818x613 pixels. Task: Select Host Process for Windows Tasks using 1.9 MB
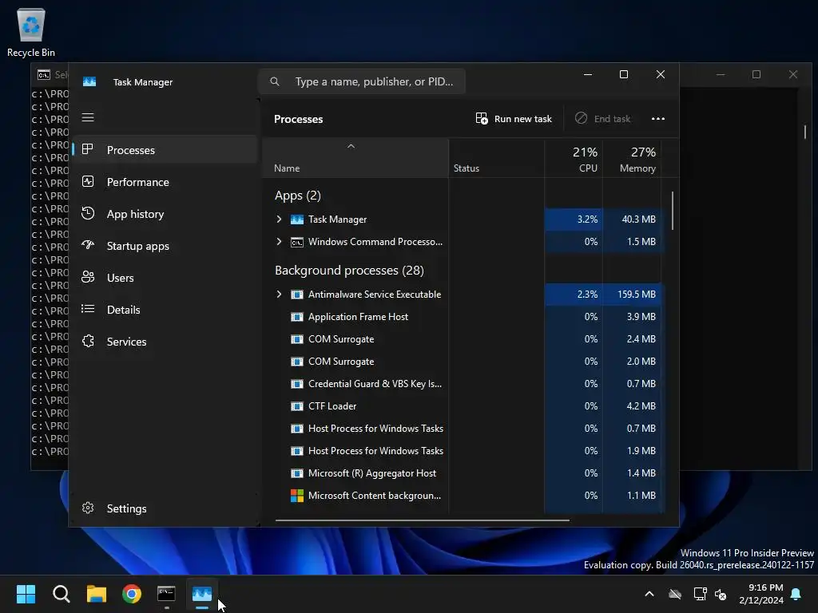tap(464, 451)
